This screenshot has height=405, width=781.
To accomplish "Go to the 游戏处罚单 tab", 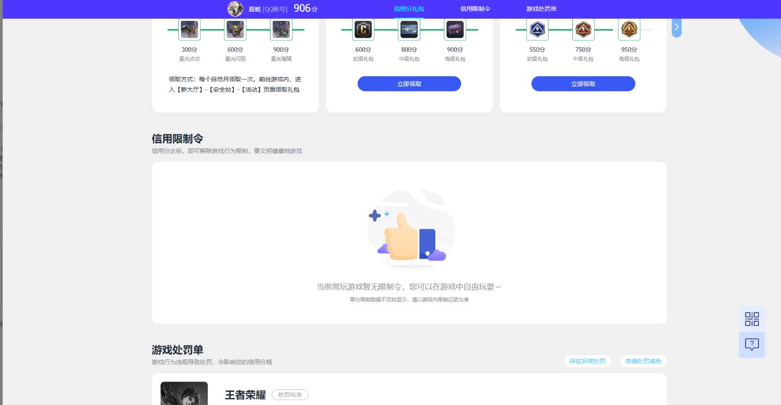I will pyautogui.click(x=541, y=9).
